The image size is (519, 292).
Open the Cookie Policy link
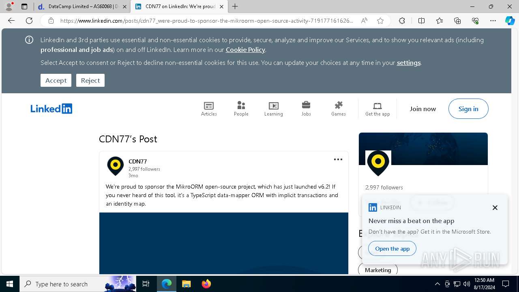245,49
